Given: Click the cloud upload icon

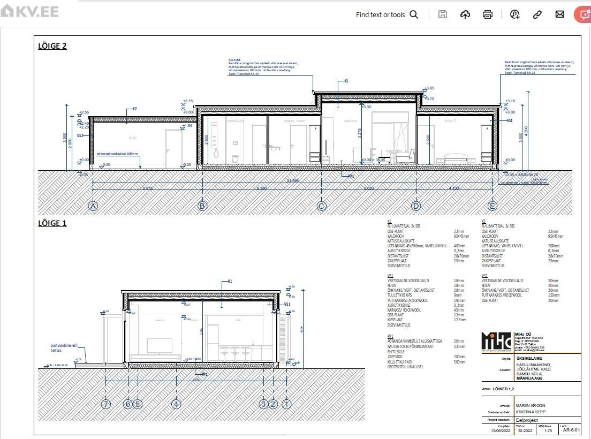Looking at the screenshot, I should coord(465,14).
